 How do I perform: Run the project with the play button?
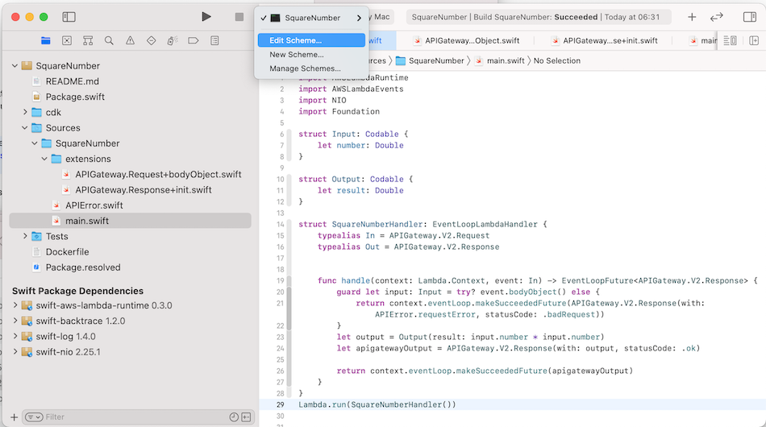pos(206,17)
